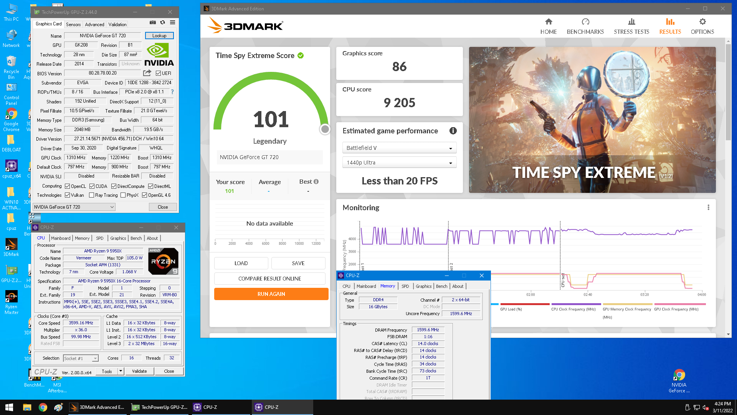
Task: Open the RESULTS tab in 3DMark
Action: click(x=670, y=26)
